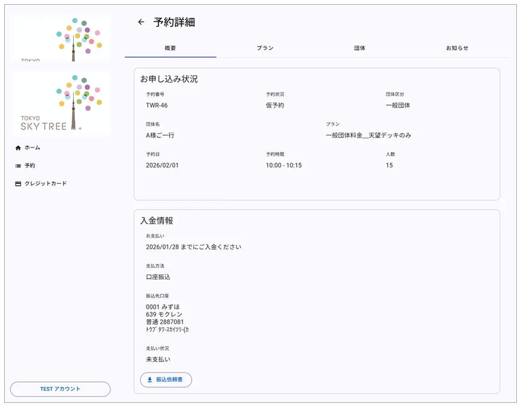This screenshot has height=407, width=521.
Task: Return to the 概要 tab
Action: point(170,48)
